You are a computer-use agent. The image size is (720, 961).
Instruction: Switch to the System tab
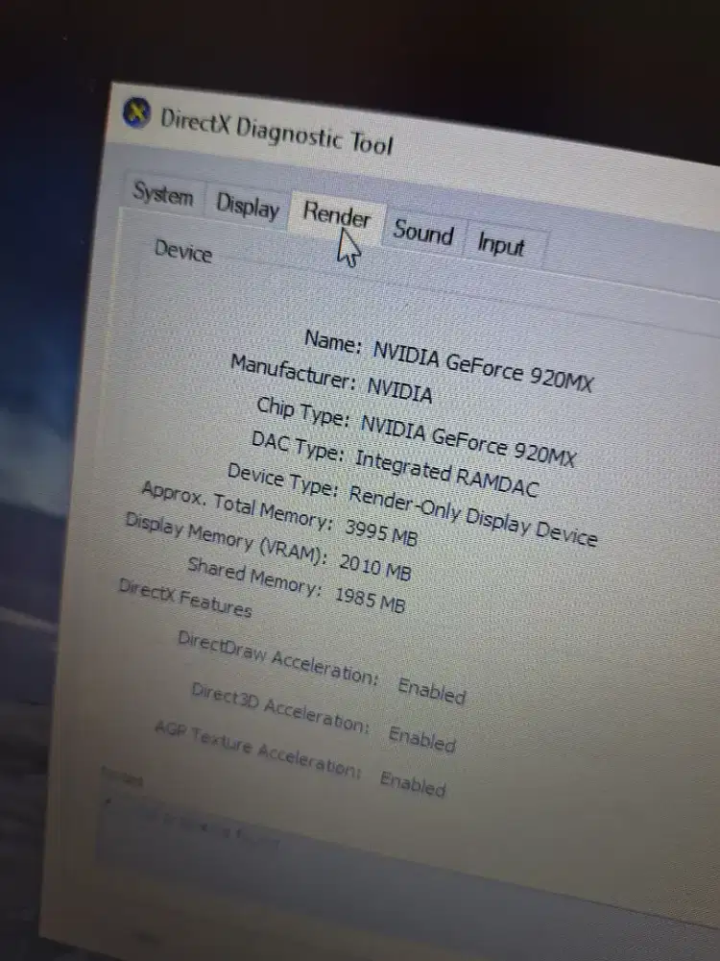click(x=163, y=194)
